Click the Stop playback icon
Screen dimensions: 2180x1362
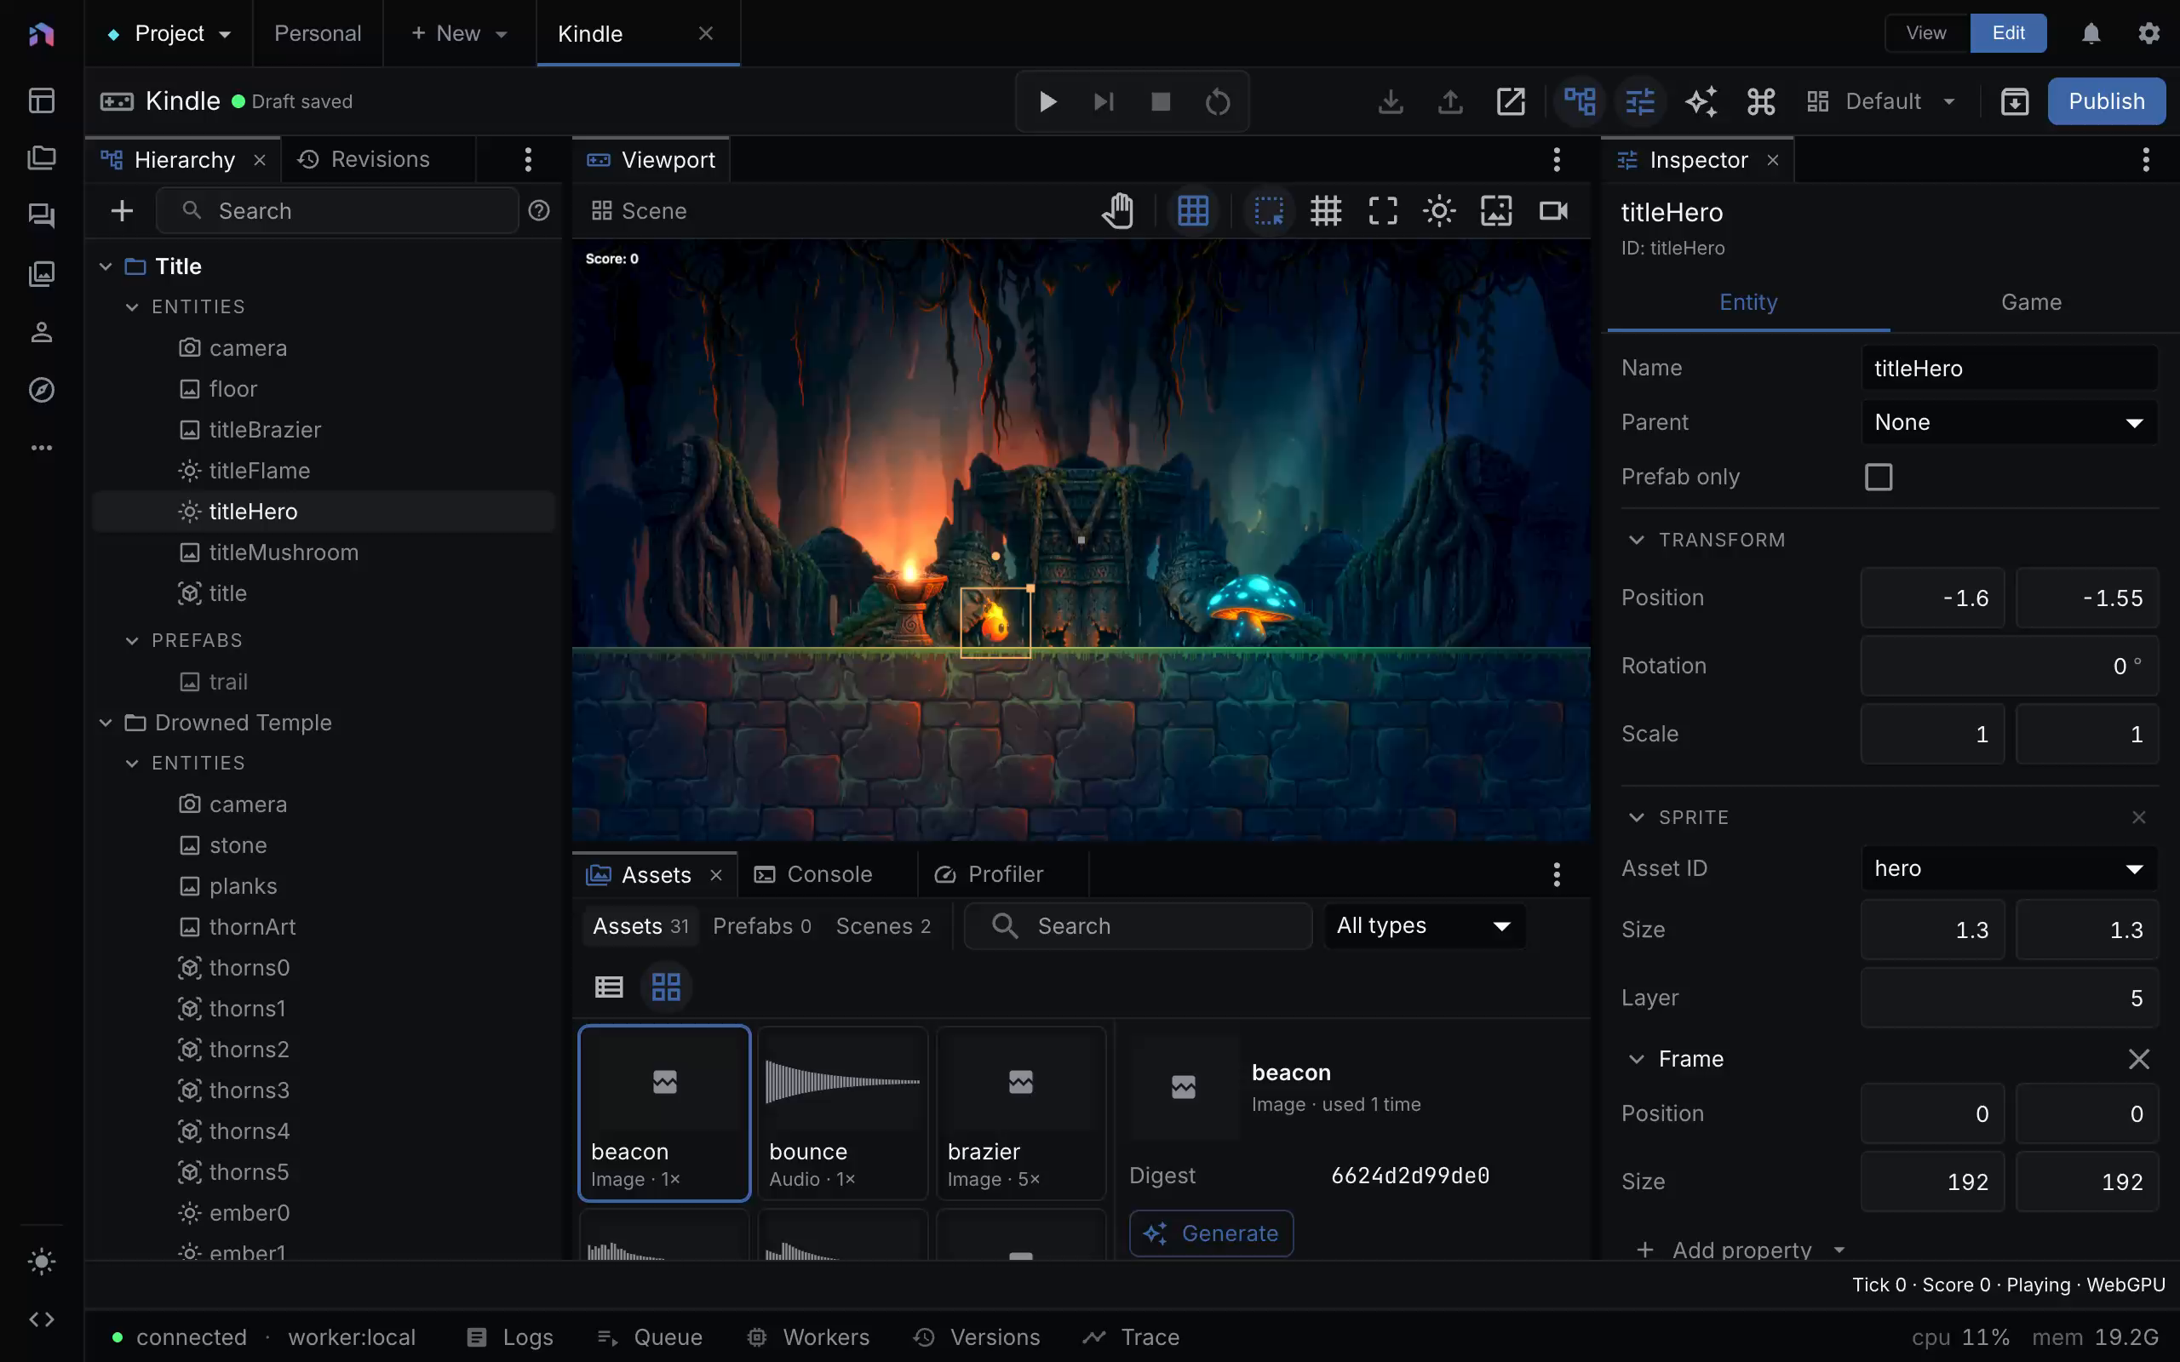point(1161,102)
